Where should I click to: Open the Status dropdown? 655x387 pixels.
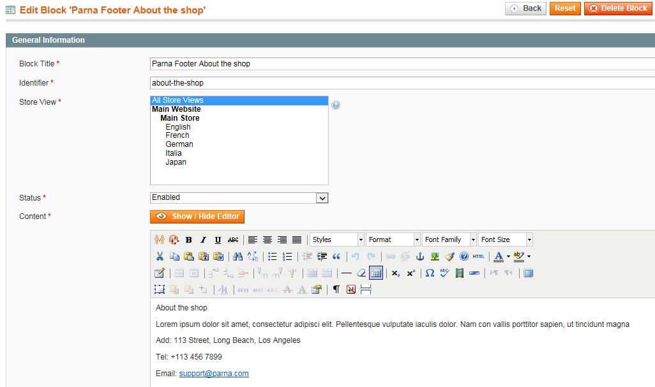pyautogui.click(x=239, y=198)
